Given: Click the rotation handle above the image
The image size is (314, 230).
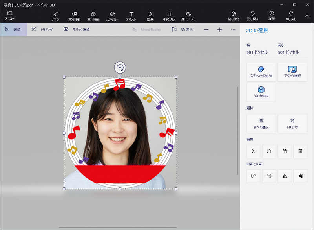Looking at the screenshot, I should (120, 67).
